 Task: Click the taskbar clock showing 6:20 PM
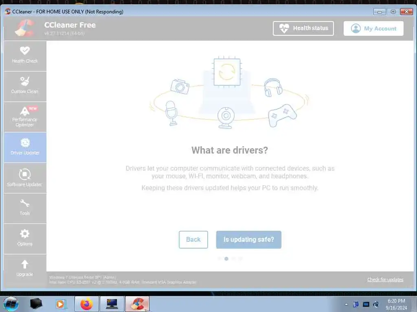pos(396,304)
